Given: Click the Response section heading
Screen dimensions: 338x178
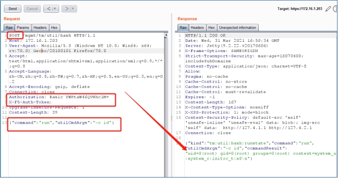Looking at the screenshot, I should pyautogui.click(x=187, y=19).
